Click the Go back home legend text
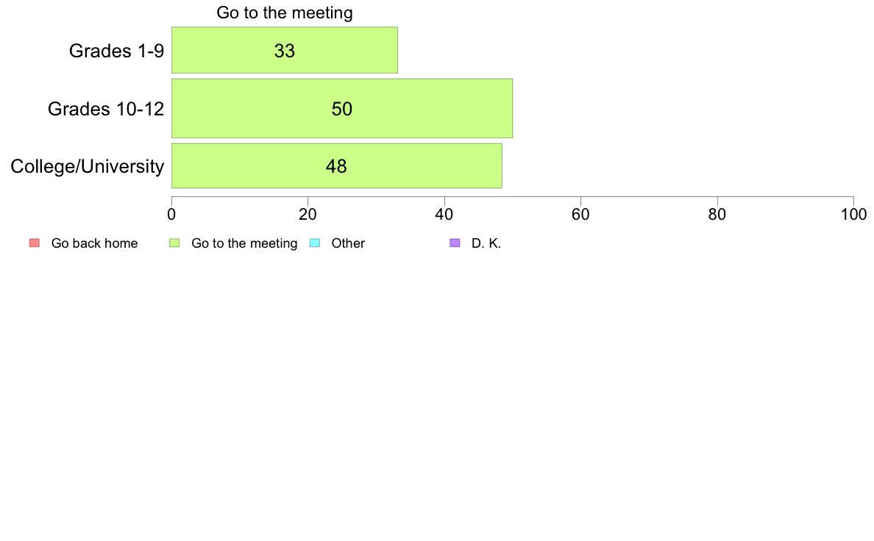874x541 pixels. tap(94, 243)
